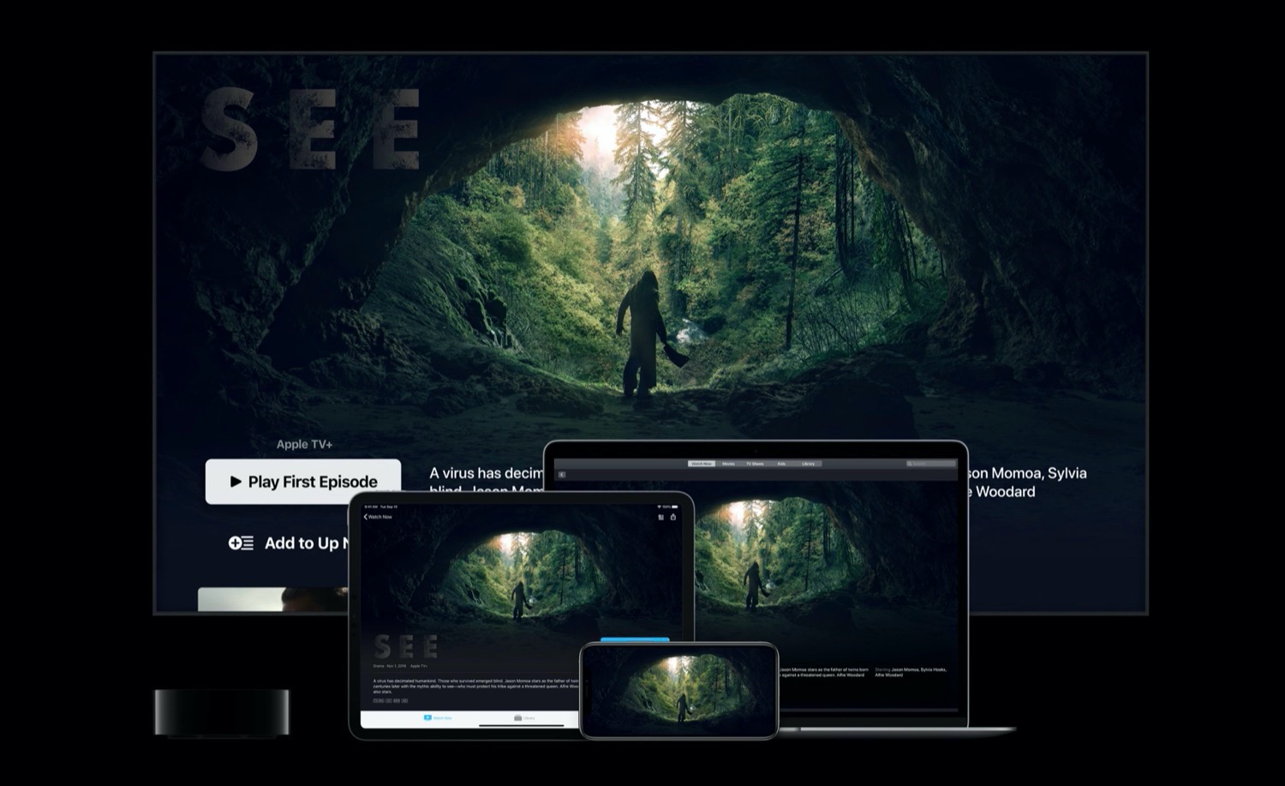This screenshot has height=786, width=1285.
Task: Click the Apple TV+ label on the TV
Action: (x=304, y=444)
